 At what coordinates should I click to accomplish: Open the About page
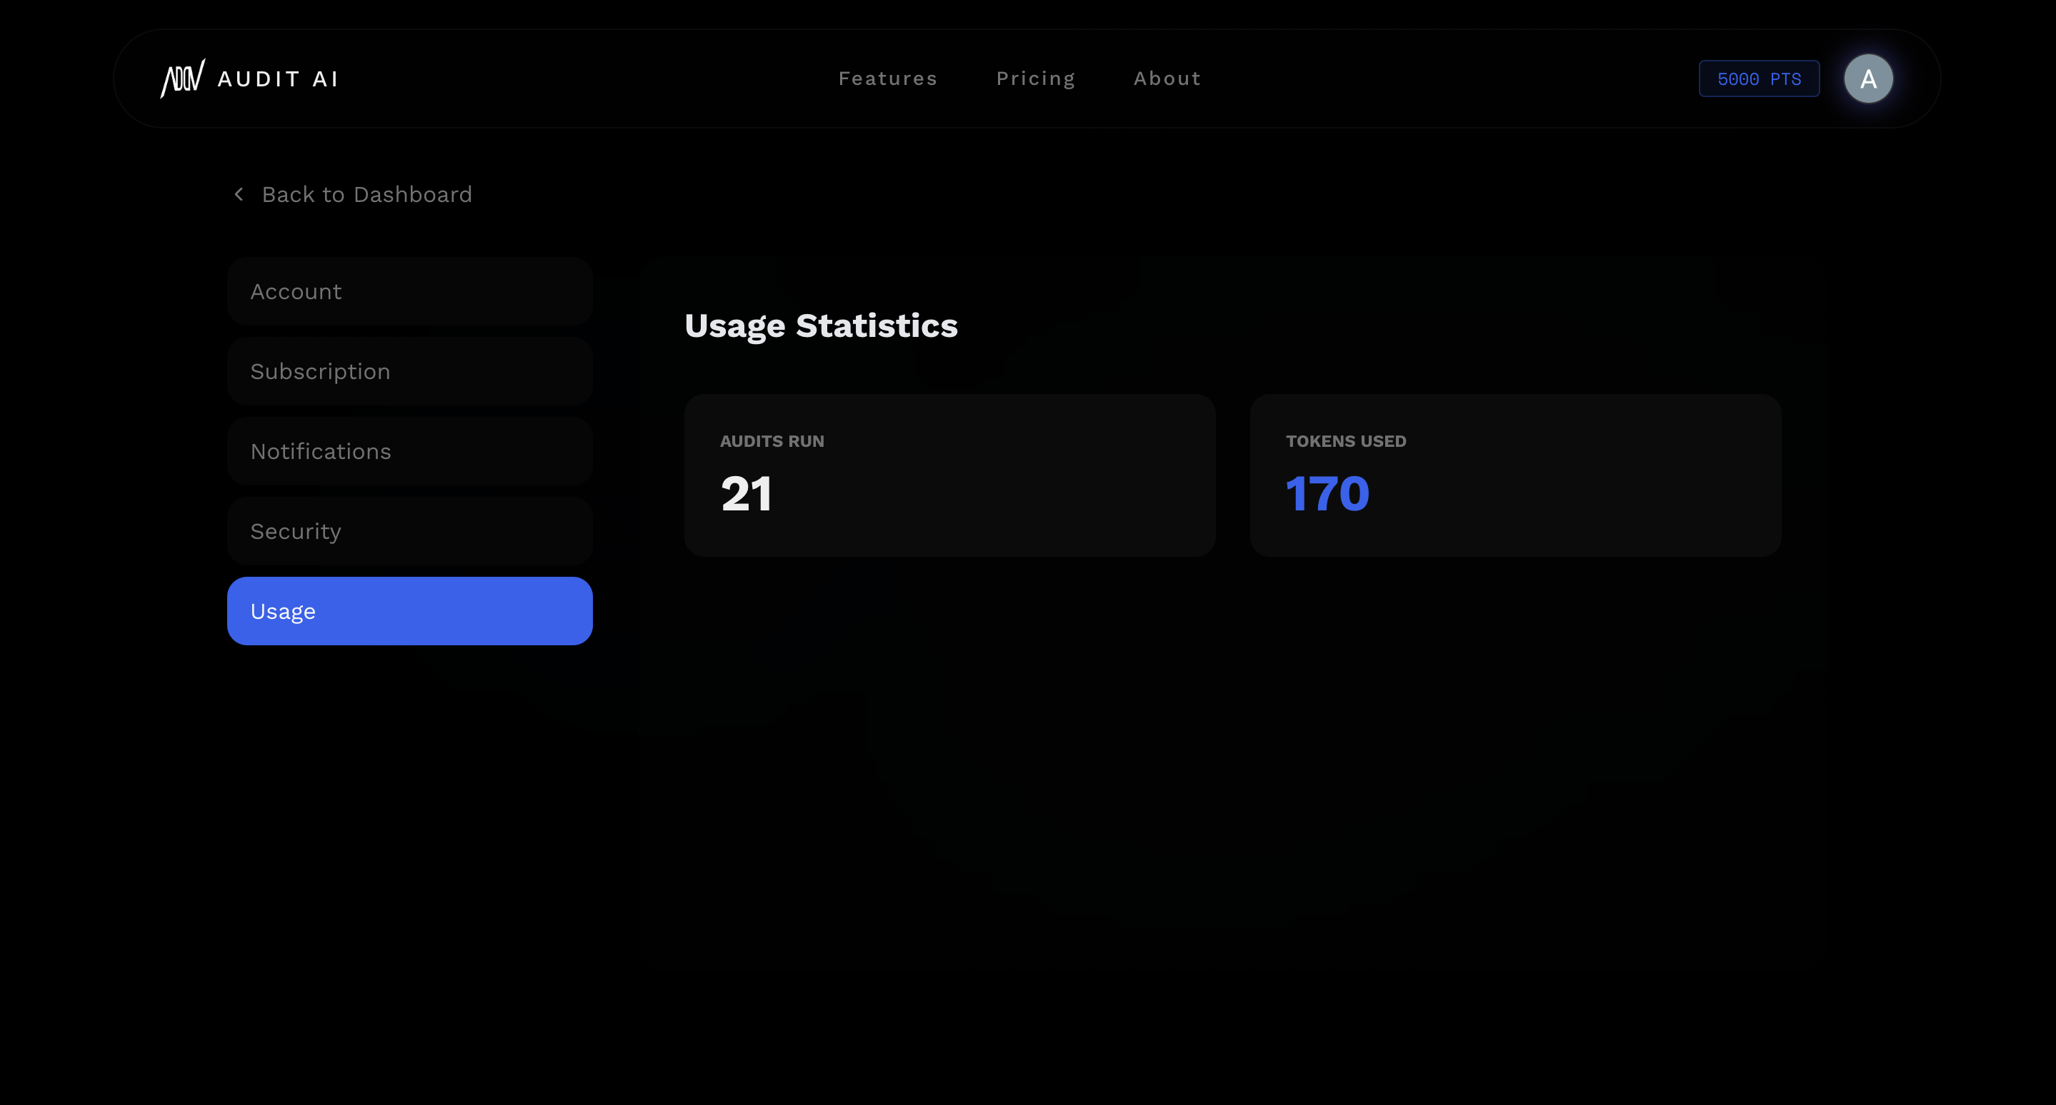pyautogui.click(x=1166, y=77)
